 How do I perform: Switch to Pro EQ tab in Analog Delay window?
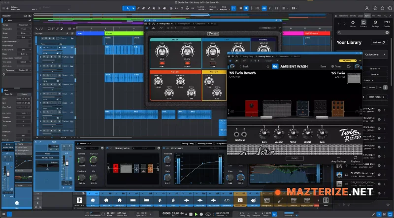tap(213, 24)
